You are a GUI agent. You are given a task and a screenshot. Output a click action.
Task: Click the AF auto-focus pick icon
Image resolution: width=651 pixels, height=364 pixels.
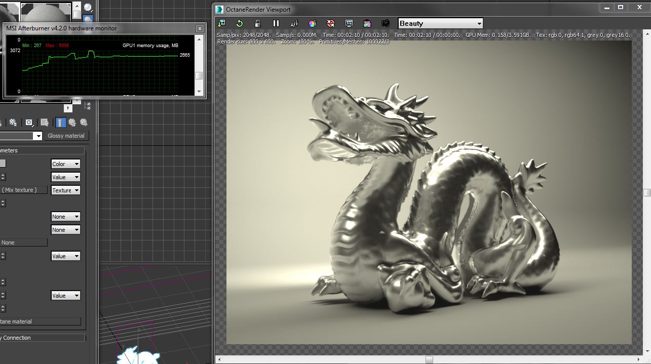(294, 23)
